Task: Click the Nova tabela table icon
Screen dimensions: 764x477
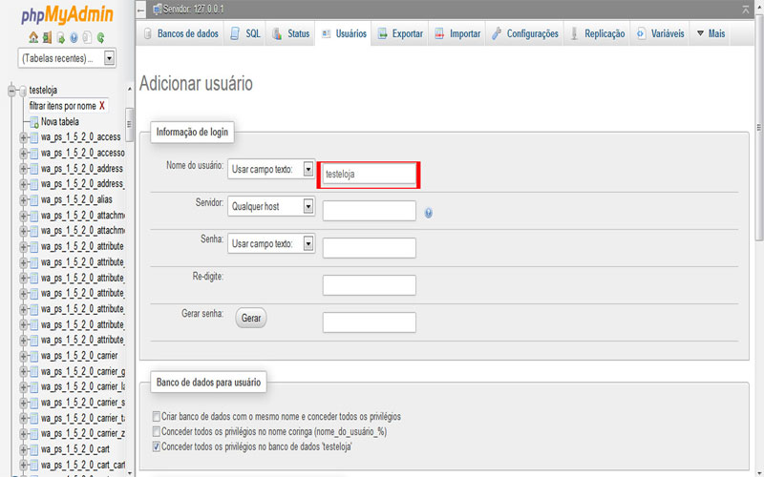Action: click(34, 122)
